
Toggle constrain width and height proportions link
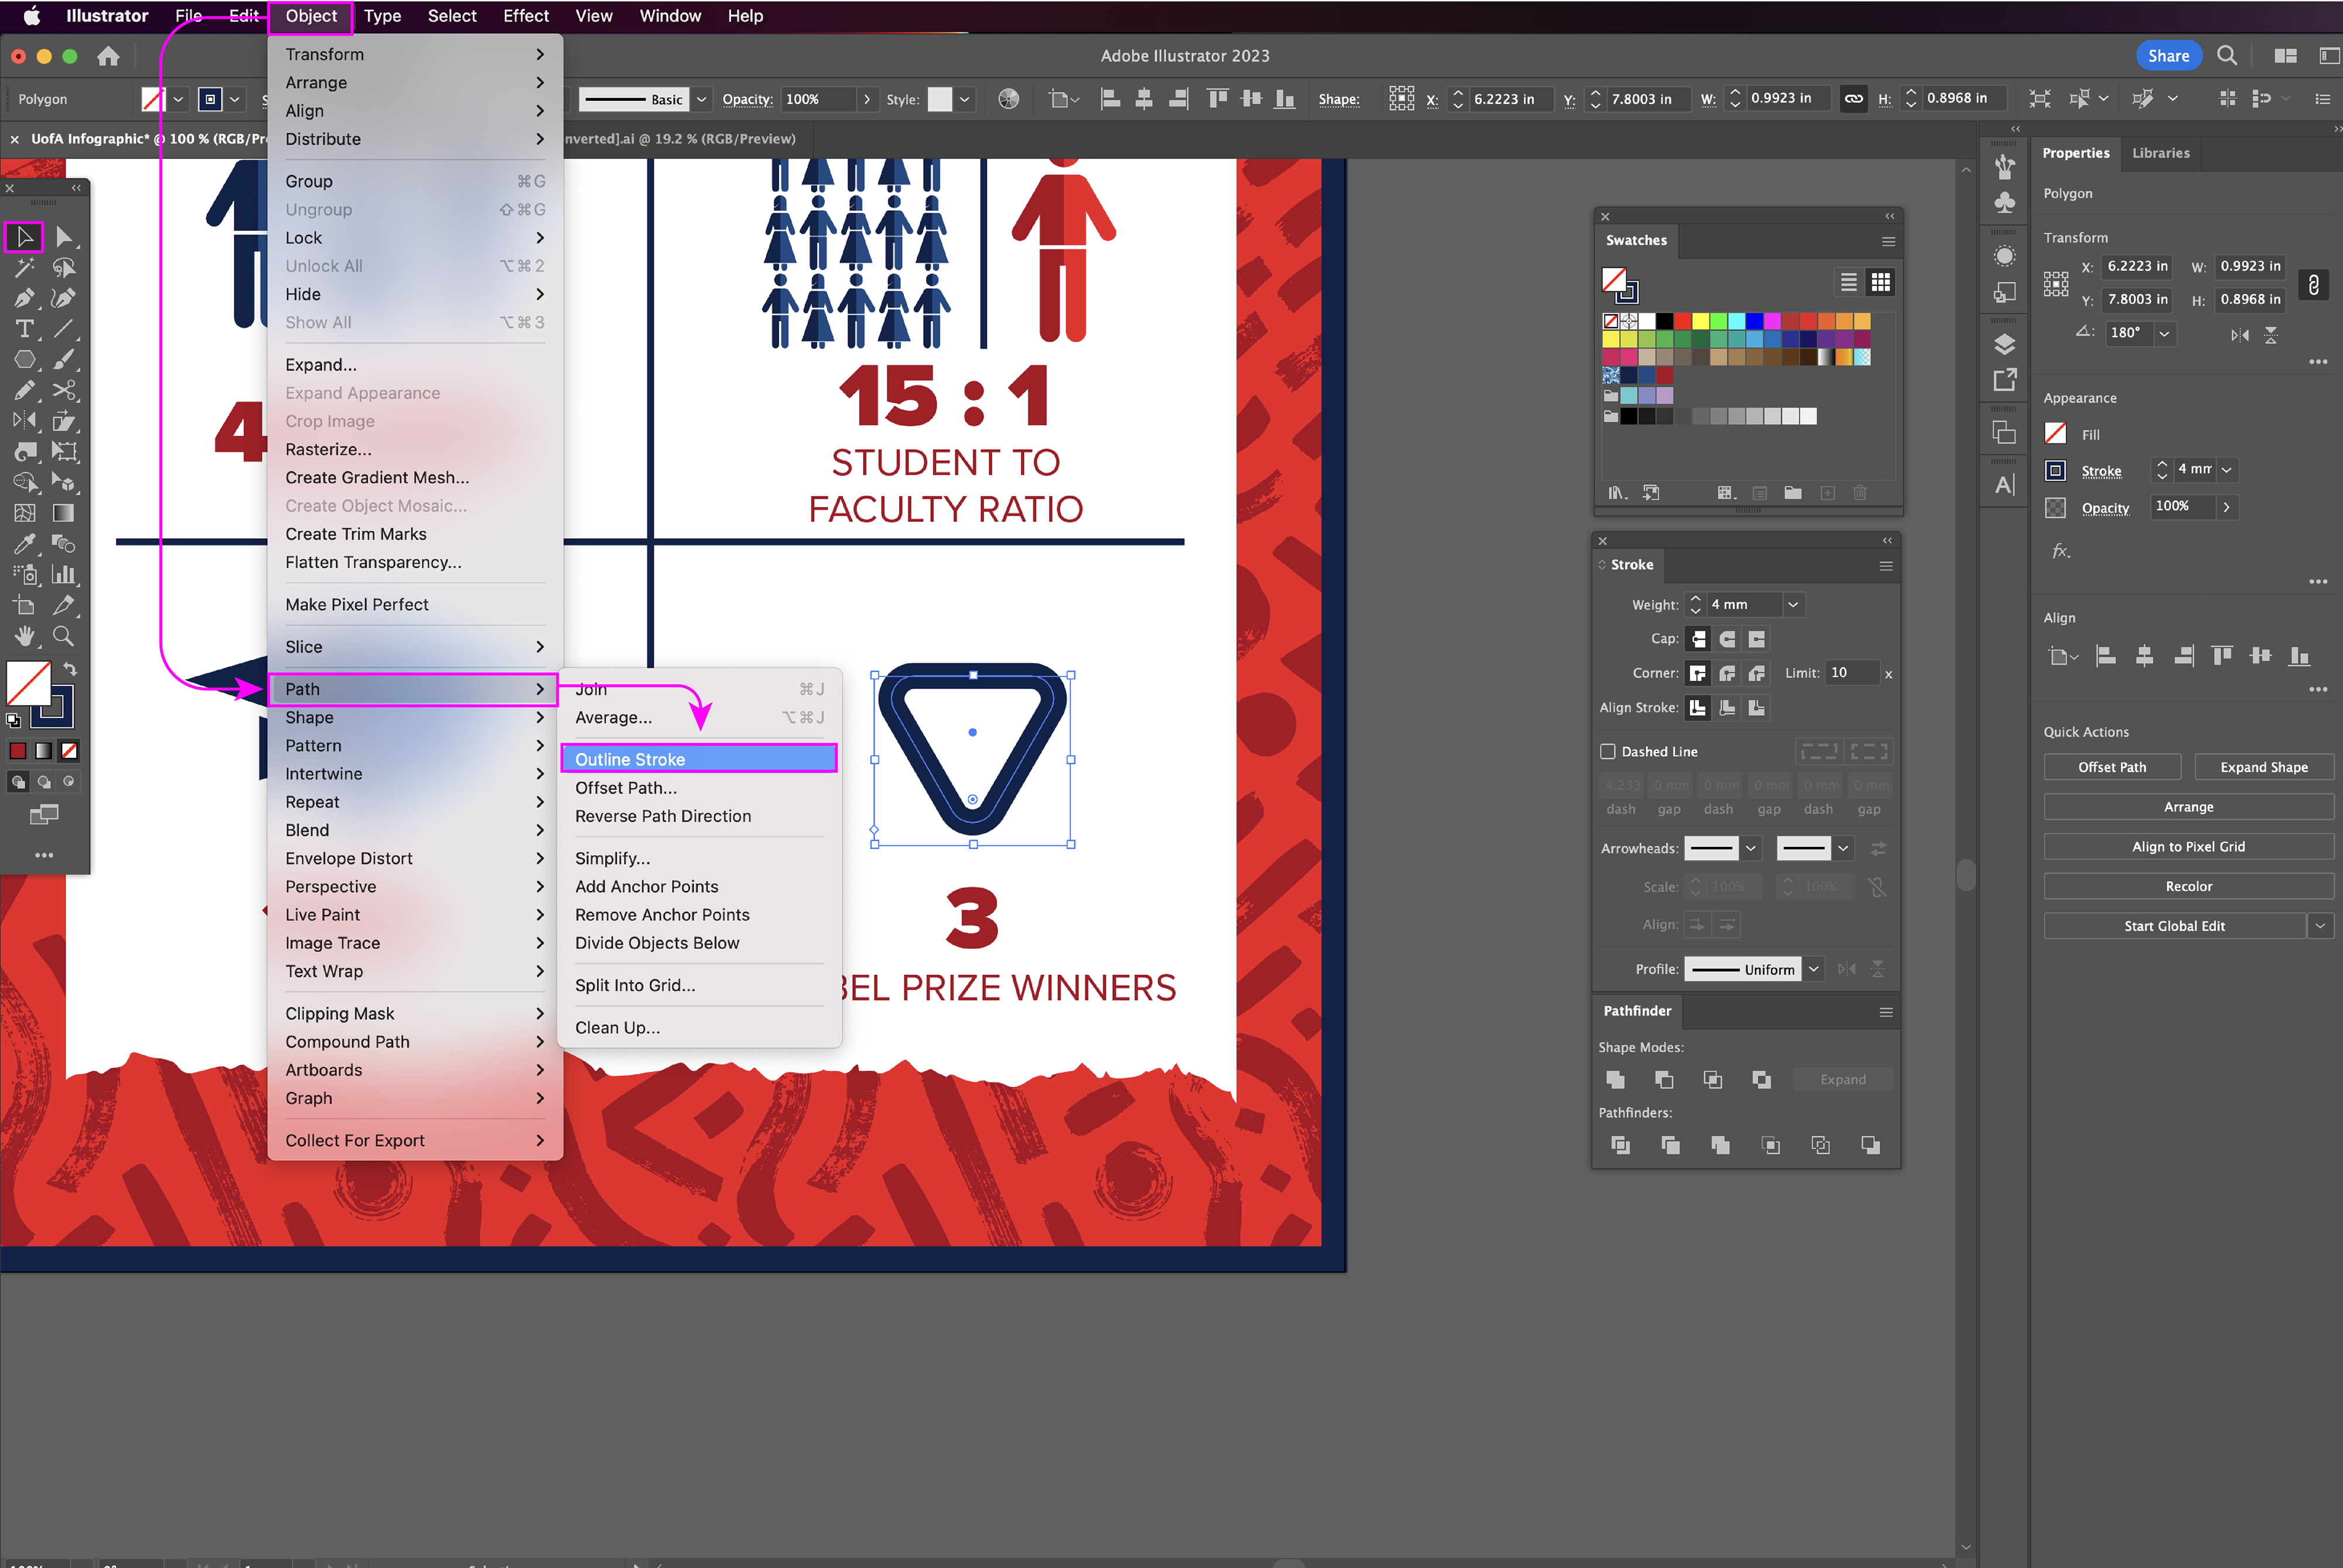coord(2313,284)
